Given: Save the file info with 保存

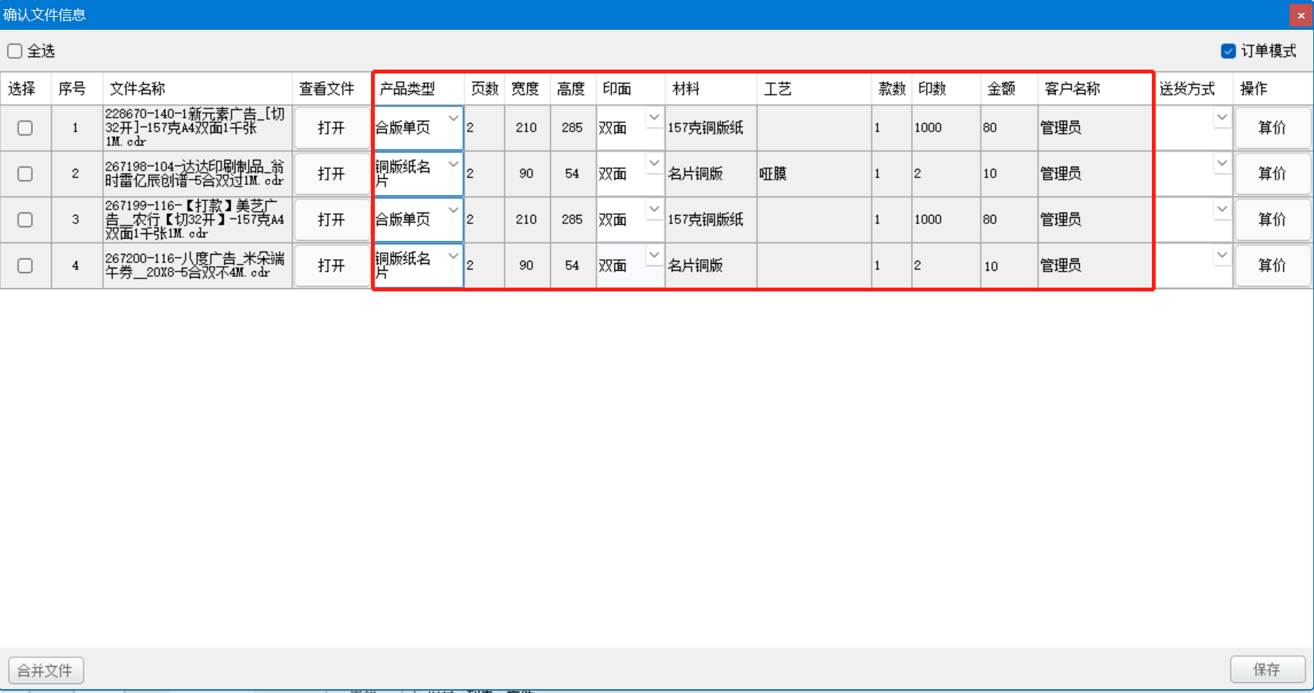Looking at the screenshot, I should [x=1267, y=669].
